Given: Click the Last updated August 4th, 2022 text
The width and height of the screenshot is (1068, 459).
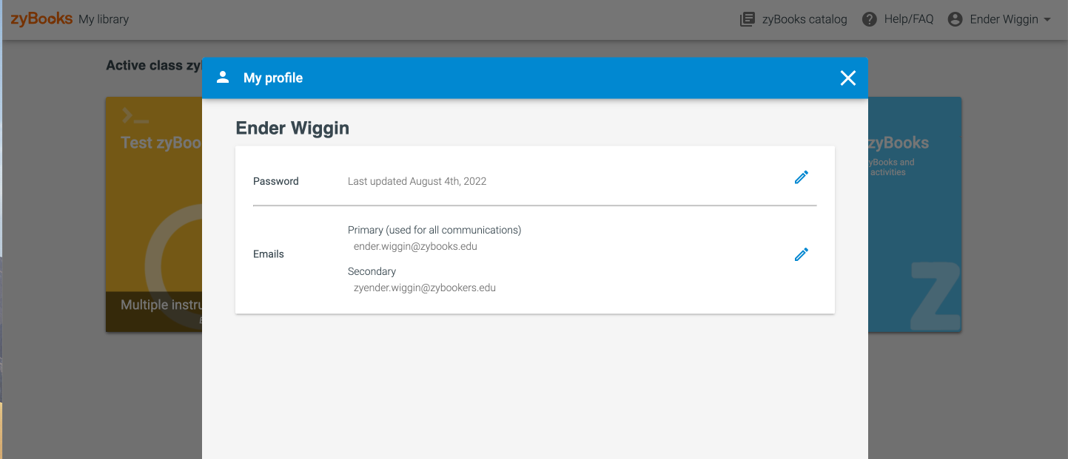Looking at the screenshot, I should (417, 181).
